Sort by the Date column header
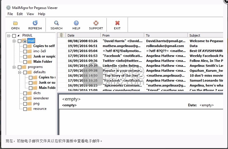Screen dimensions: 228x149 (83, 35)
